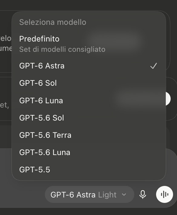Click the white round button at right edge
The image size is (177, 215).
(x=168, y=99)
